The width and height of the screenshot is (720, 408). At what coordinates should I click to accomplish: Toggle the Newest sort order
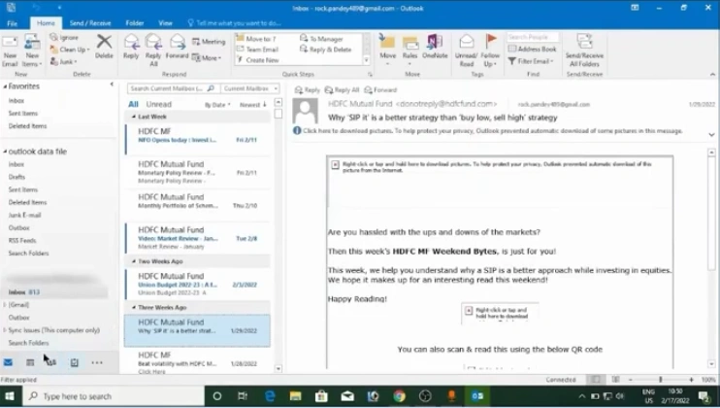pyautogui.click(x=252, y=105)
